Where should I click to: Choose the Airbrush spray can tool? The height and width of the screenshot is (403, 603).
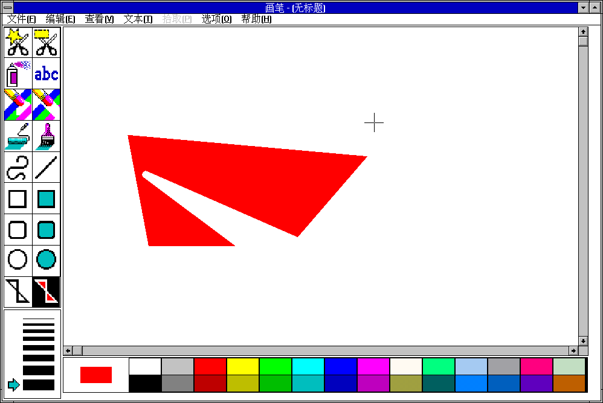point(18,74)
